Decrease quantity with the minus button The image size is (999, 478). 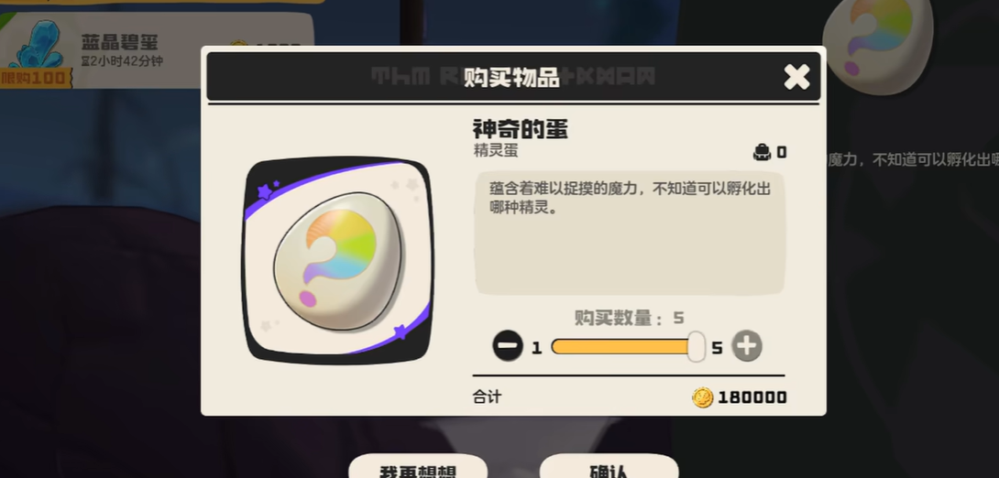coord(508,347)
